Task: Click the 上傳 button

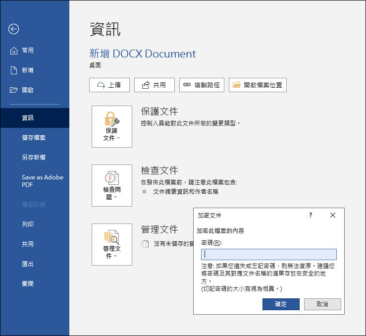Action: coord(109,85)
